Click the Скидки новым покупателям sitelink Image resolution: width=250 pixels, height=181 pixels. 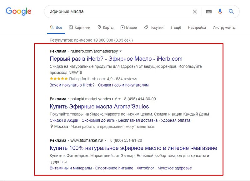coord(123,85)
